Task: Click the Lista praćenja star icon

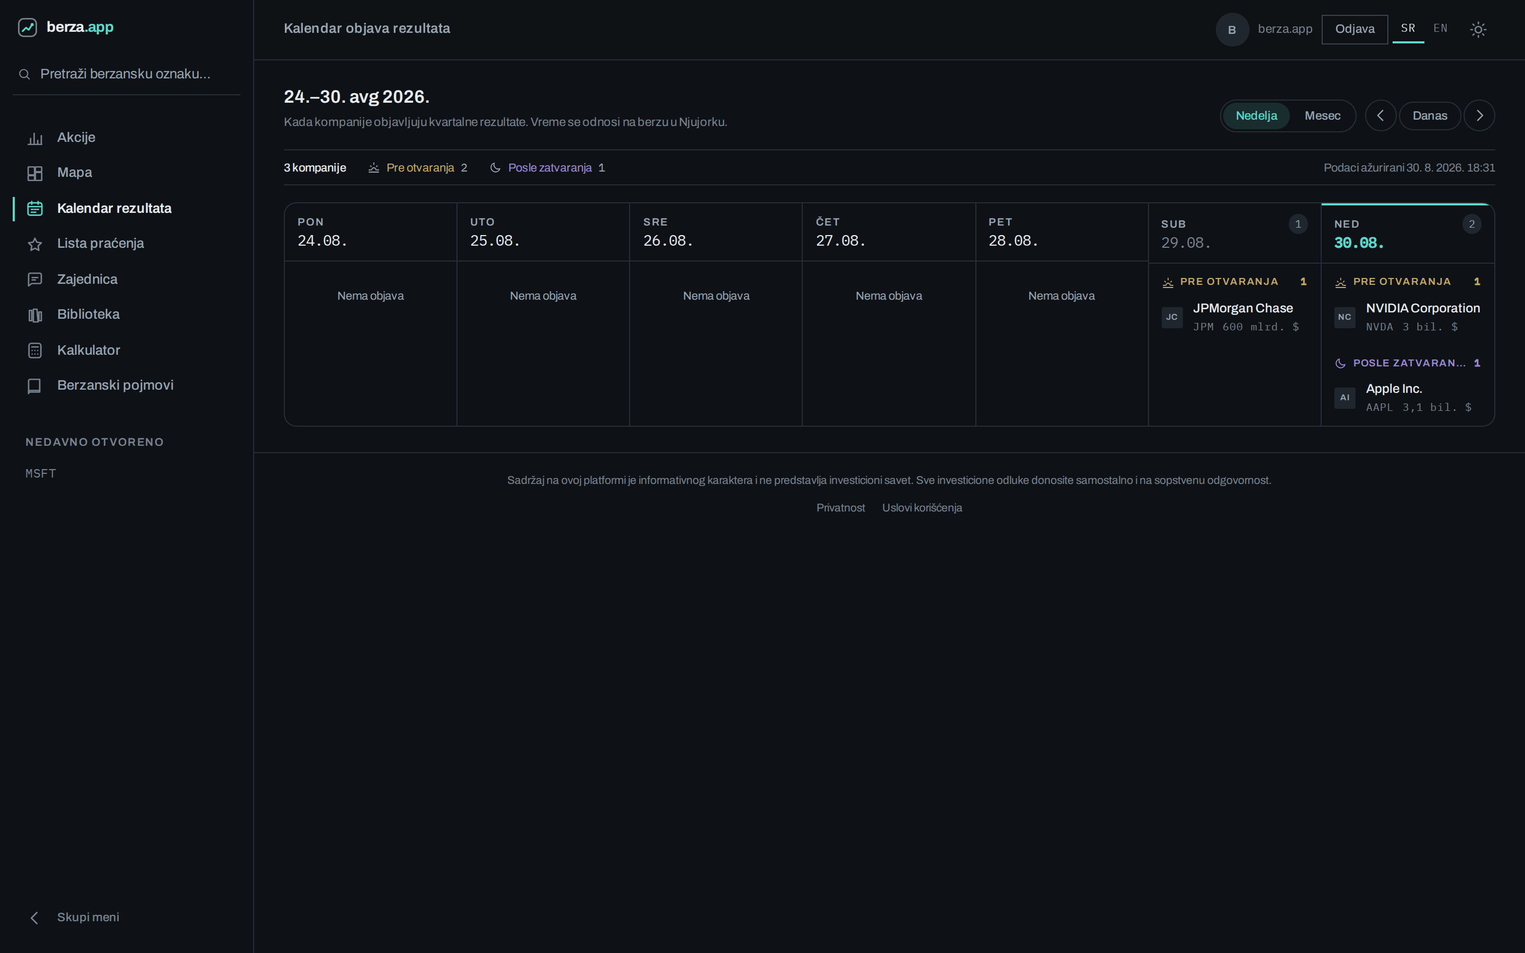Action: click(34, 244)
